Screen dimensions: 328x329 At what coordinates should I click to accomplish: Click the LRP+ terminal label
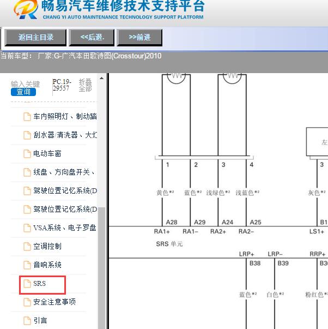coord(247,254)
